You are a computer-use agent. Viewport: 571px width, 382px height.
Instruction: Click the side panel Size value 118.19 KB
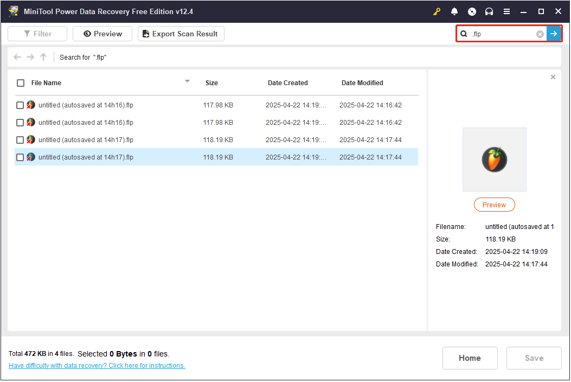coord(501,239)
